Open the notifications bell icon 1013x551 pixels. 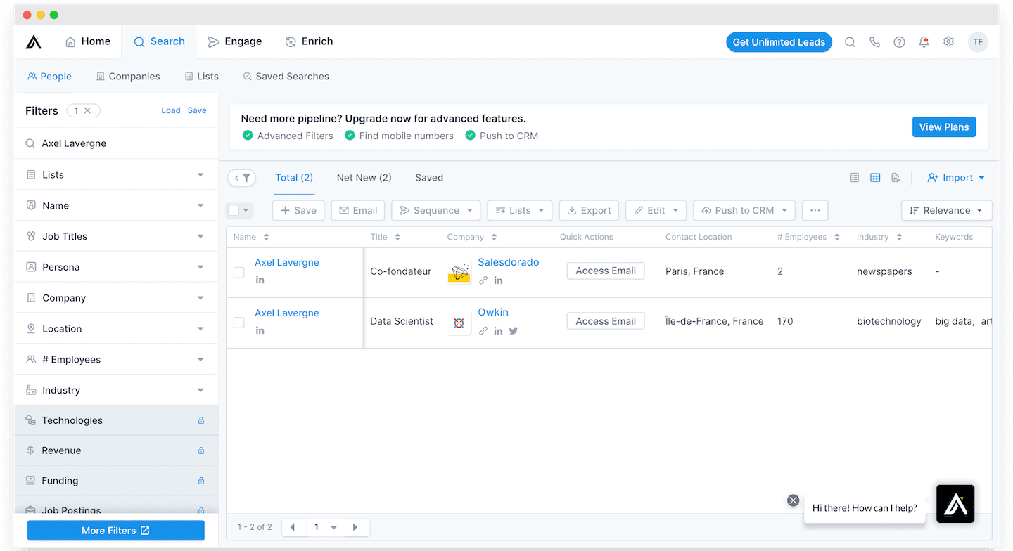point(924,42)
